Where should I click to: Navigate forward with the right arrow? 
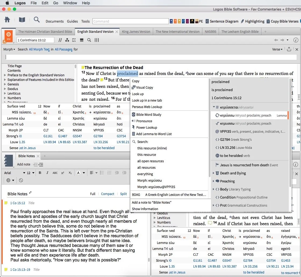[x=282, y=40]
